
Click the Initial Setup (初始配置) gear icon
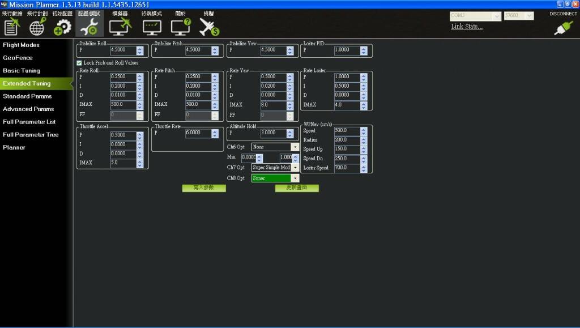pyautogui.click(x=62, y=27)
